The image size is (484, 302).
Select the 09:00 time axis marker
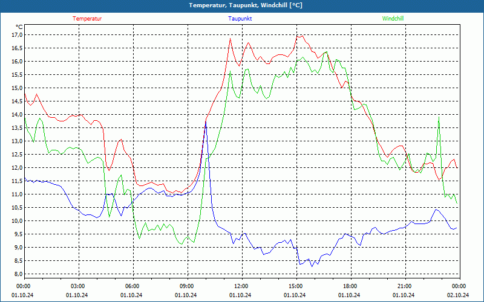[187, 286]
